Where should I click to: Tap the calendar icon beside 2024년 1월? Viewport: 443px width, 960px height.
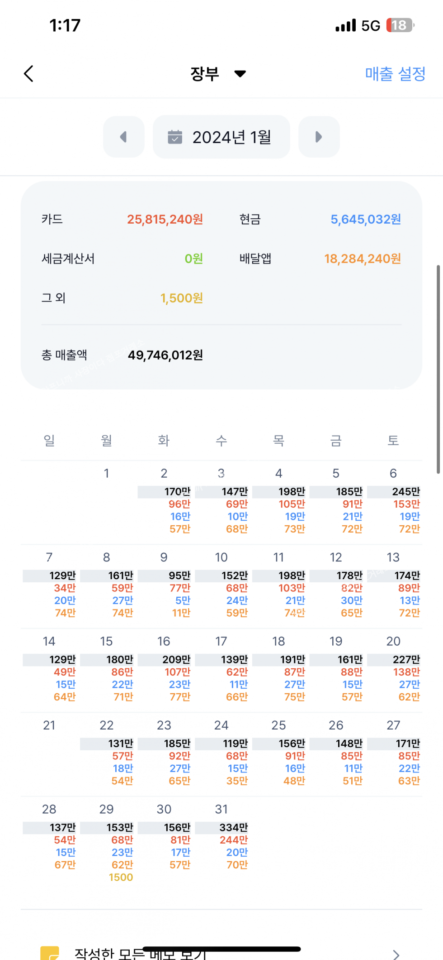click(175, 137)
